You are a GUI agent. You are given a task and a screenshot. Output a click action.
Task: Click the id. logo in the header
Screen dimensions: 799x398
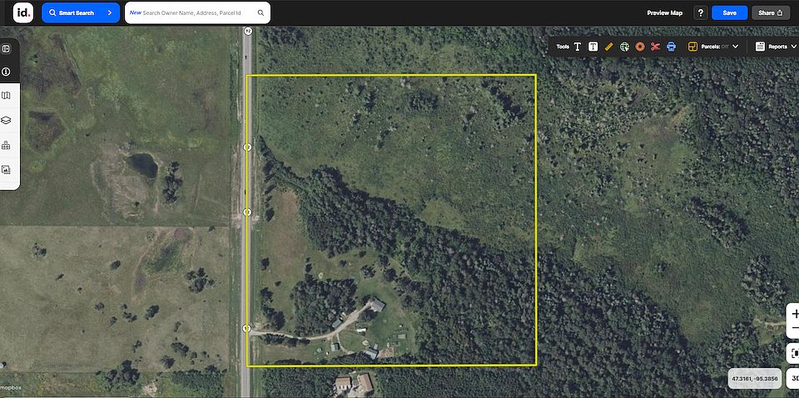click(x=23, y=12)
